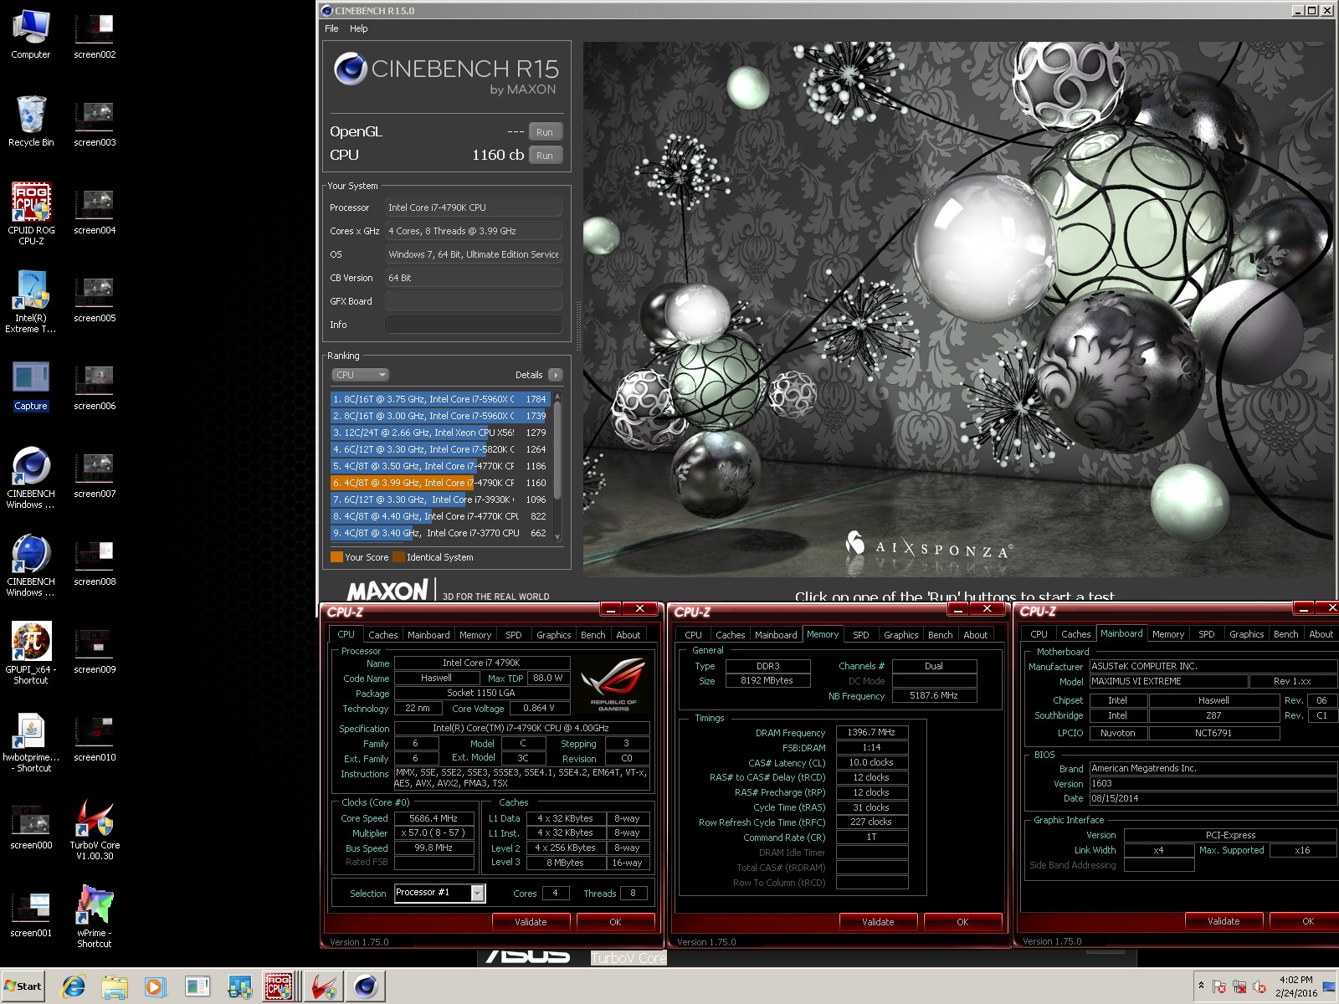Open the Recycle Bin icon
Screen dimensions: 1339x1004
coord(31,121)
